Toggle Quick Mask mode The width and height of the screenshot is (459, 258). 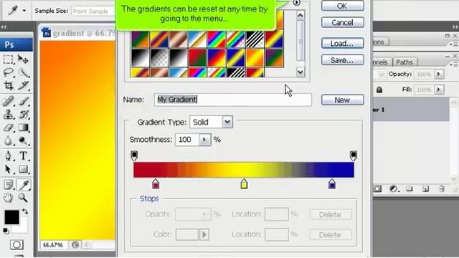pos(16,244)
